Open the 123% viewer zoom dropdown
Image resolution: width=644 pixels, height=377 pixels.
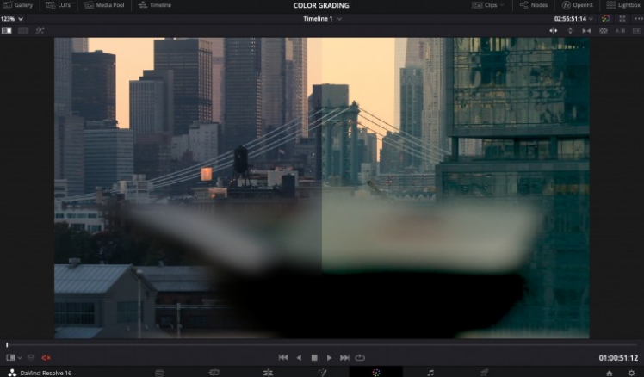tap(12, 18)
